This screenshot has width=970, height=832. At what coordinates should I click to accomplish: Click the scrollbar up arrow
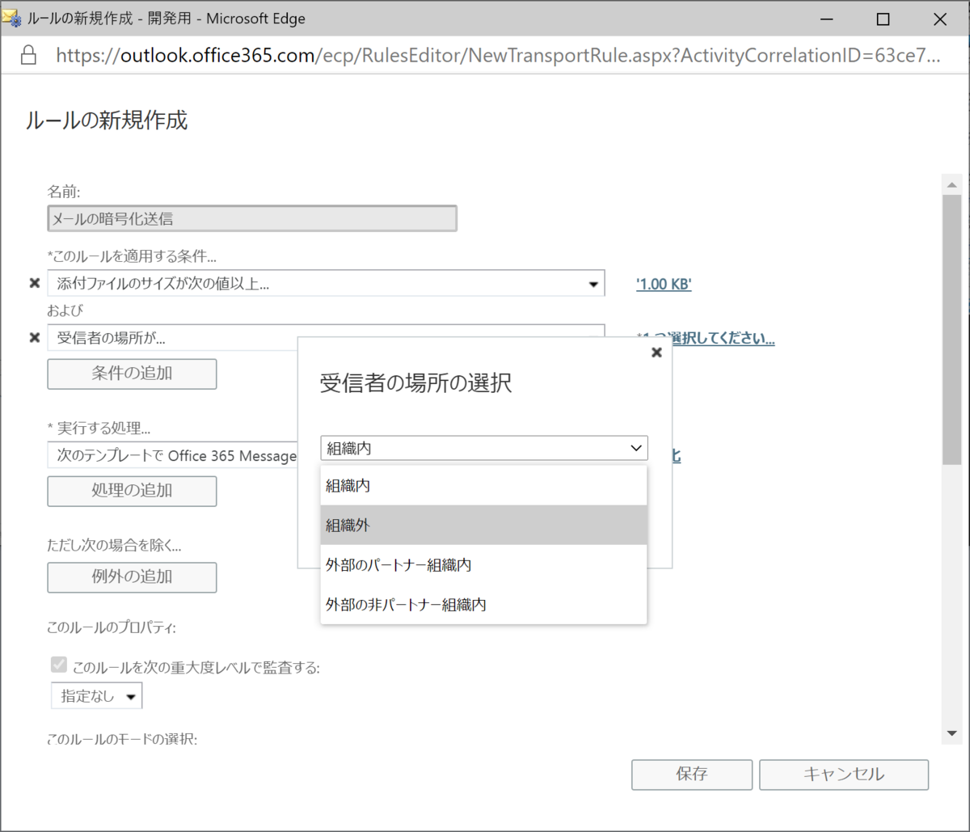click(952, 183)
